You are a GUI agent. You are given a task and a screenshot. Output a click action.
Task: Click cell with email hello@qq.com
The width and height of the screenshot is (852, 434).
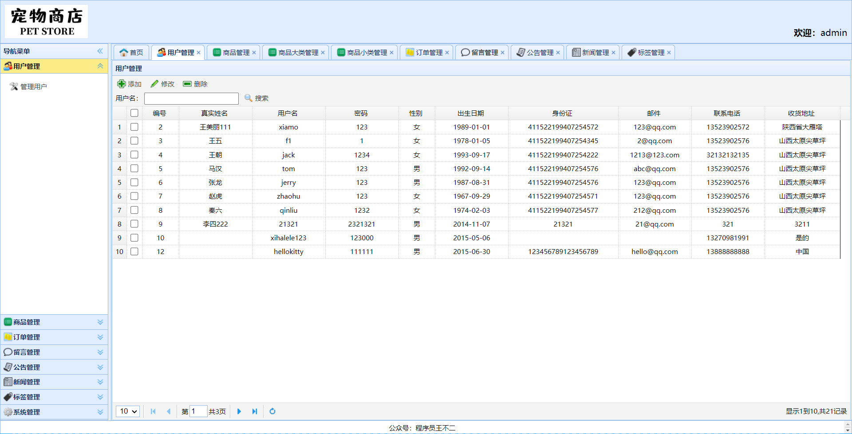click(x=655, y=251)
